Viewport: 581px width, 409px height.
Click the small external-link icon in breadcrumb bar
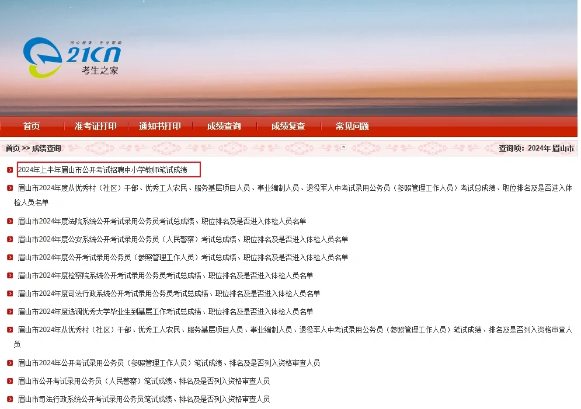(x=343, y=147)
